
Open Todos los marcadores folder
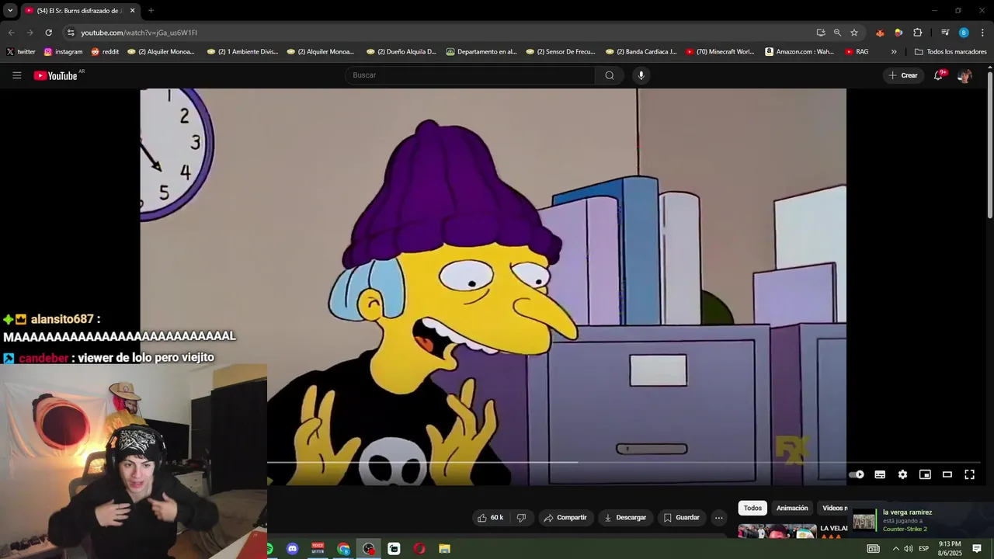(951, 52)
